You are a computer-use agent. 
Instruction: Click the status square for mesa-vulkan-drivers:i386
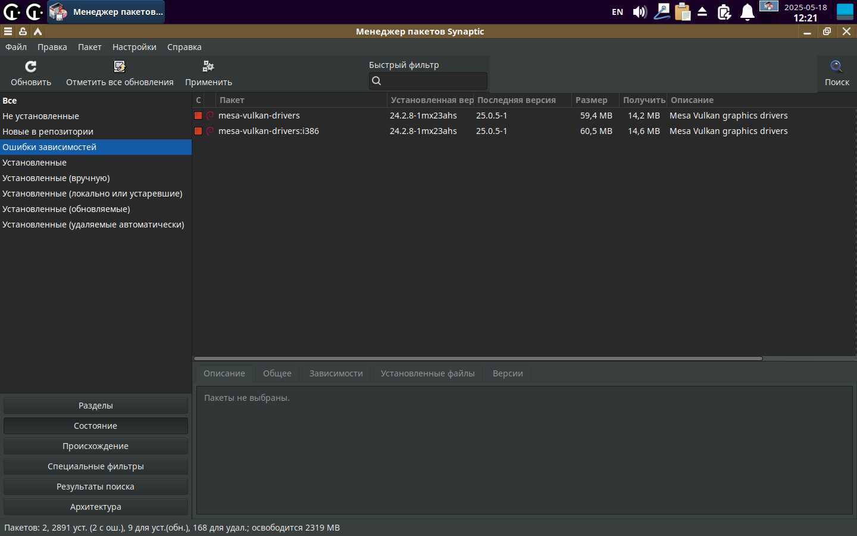tap(198, 131)
